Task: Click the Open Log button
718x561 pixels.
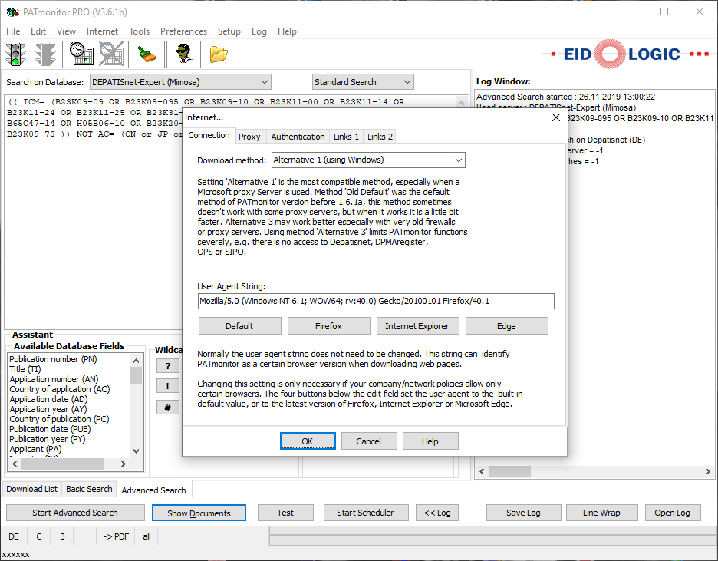Action: pos(672,513)
